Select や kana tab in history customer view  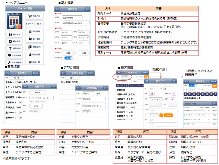(x=215, y=94)
